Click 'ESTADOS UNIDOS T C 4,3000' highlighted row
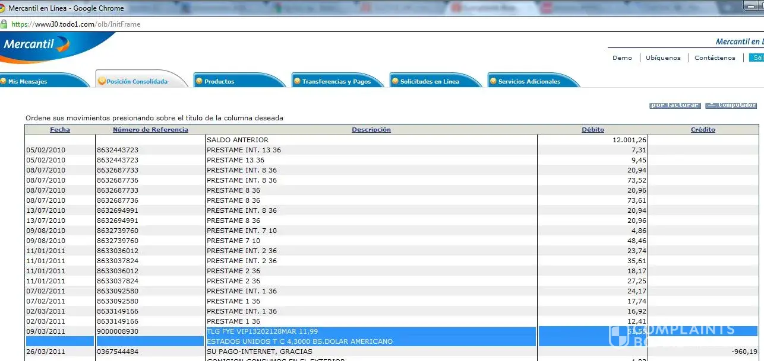 [x=300, y=341]
